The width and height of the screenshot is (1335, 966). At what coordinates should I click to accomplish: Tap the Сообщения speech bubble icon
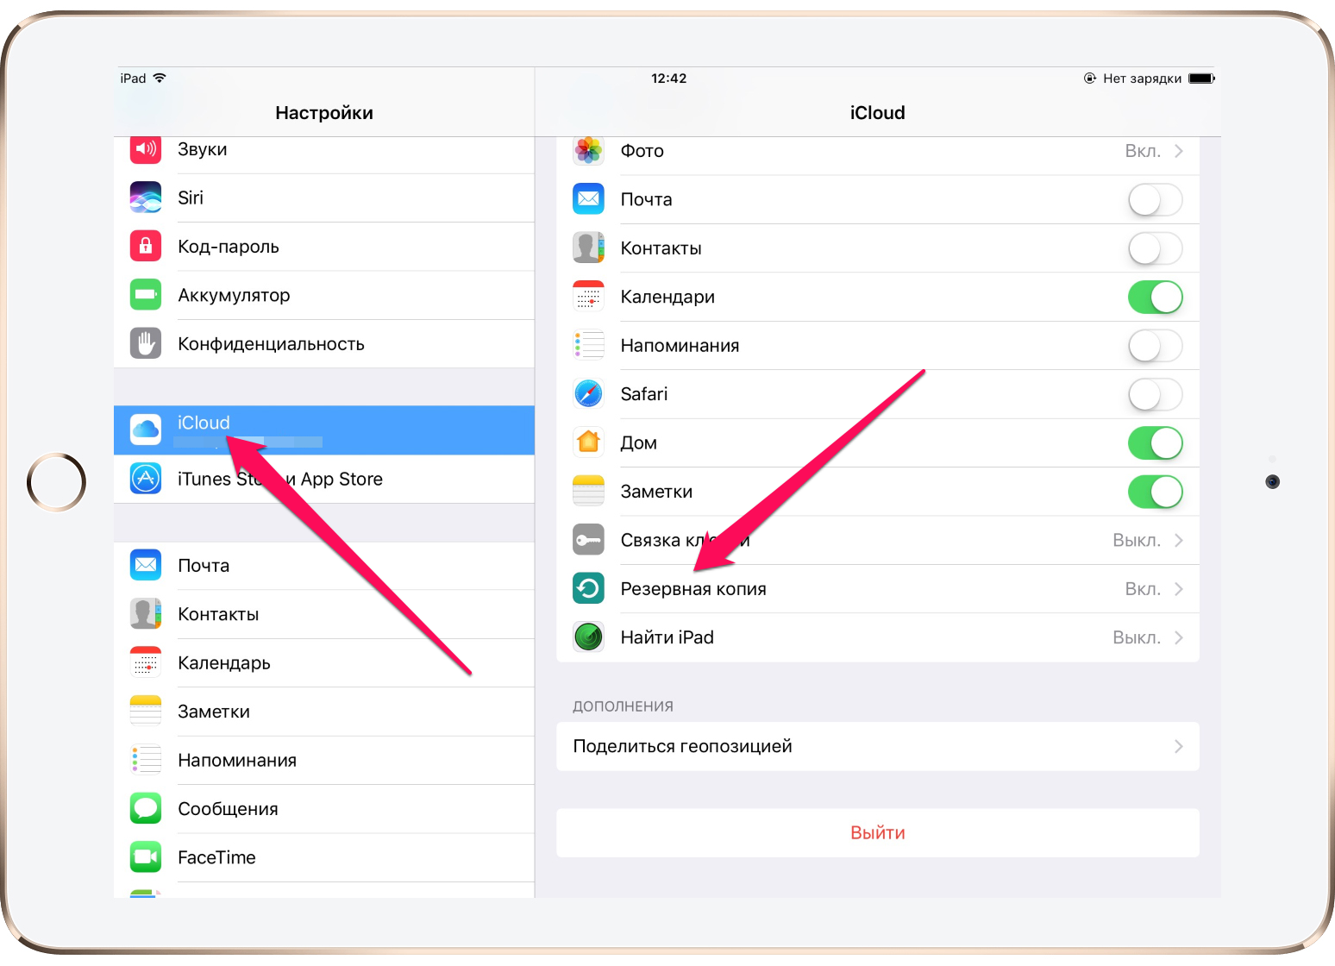[146, 809]
